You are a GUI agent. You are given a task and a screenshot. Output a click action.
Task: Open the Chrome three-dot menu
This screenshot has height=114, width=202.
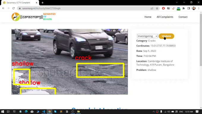[x=199, y=8]
